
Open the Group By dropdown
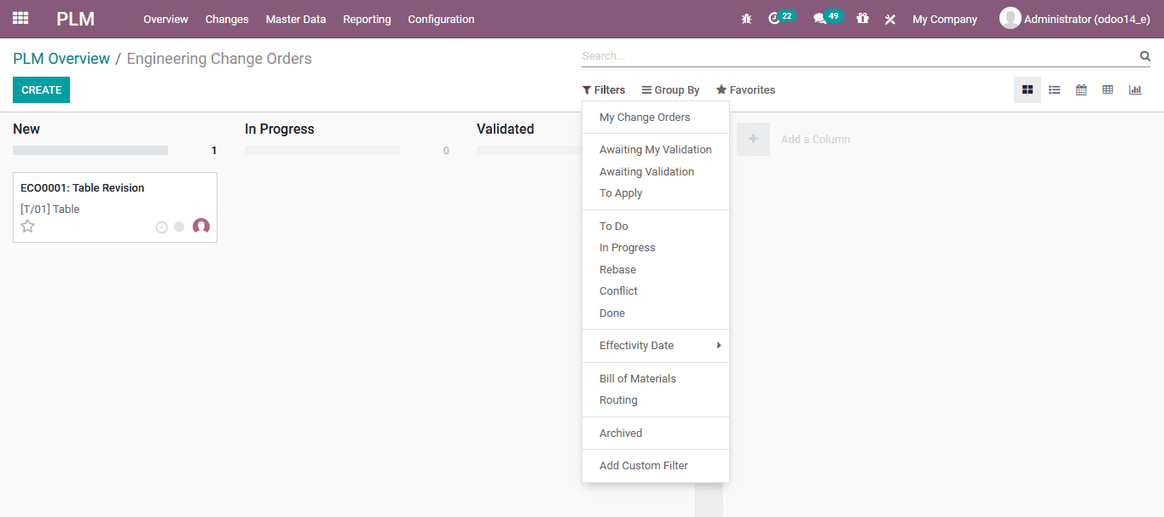click(670, 90)
